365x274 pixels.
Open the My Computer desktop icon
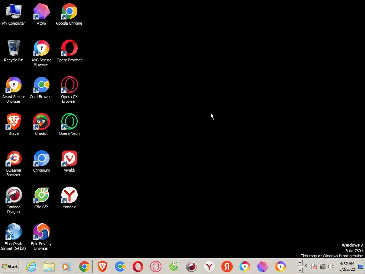click(x=14, y=14)
